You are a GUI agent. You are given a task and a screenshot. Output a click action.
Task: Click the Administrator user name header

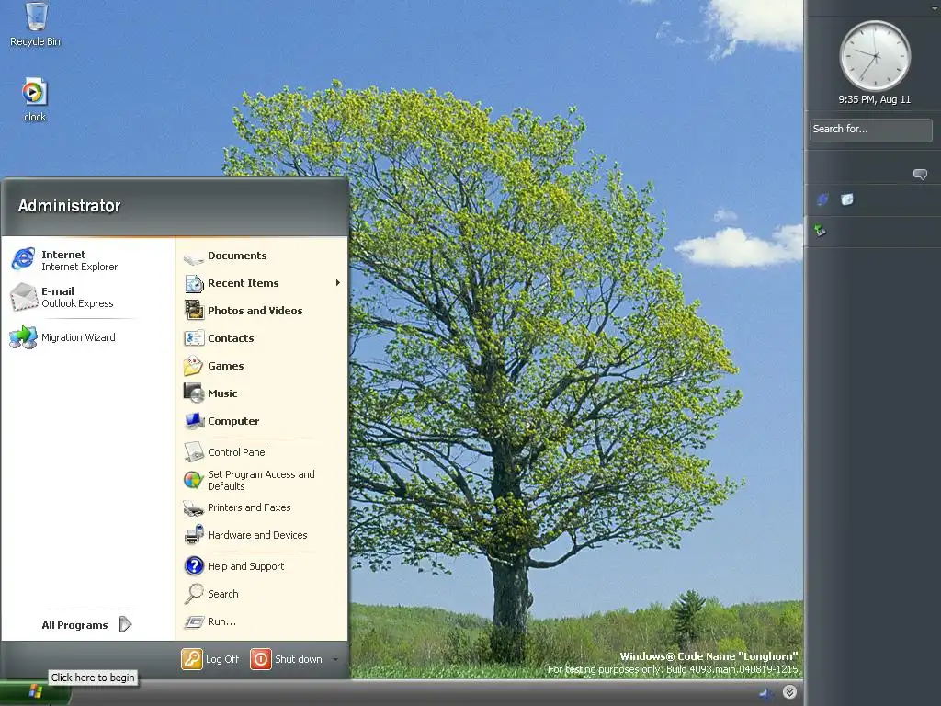(x=70, y=206)
